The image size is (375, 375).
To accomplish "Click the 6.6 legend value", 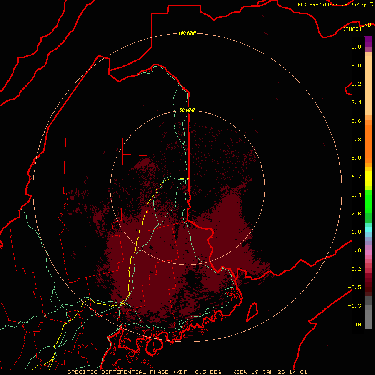I will (356, 121).
